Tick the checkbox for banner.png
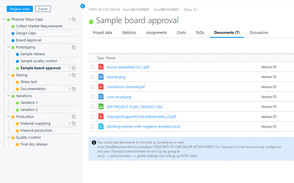 pyautogui.click(x=93, y=77)
